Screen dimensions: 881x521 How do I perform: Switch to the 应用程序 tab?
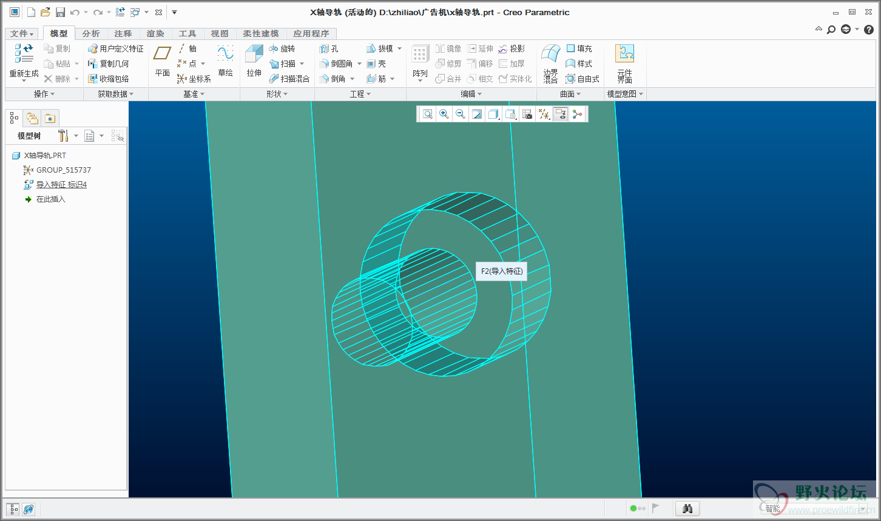coord(311,34)
